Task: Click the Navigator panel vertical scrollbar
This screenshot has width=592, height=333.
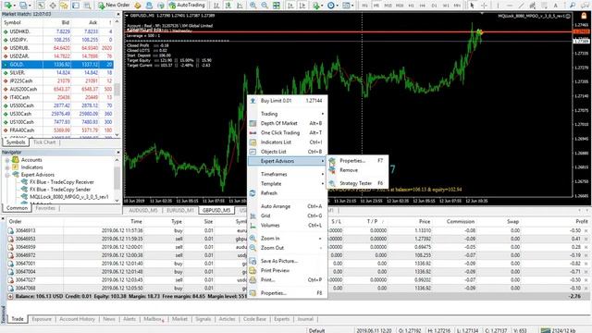Action: coord(117,180)
